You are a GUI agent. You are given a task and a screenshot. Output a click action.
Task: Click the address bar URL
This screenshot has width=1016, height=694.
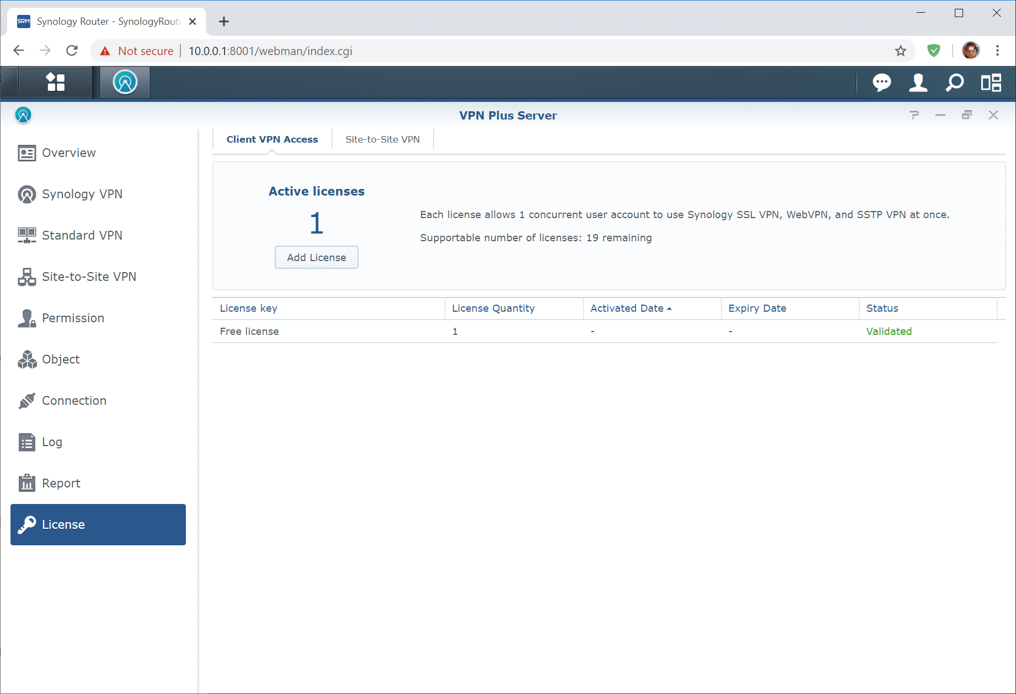coord(270,51)
